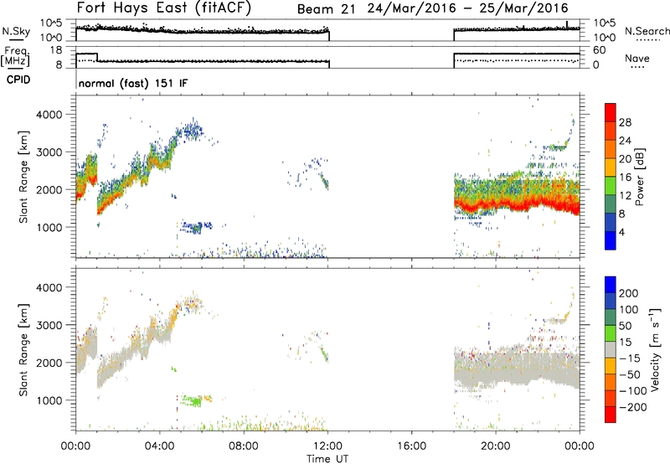Click the '18' tick on the frequency axis
This screenshot has width=670, height=464.
tap(56, 50)
